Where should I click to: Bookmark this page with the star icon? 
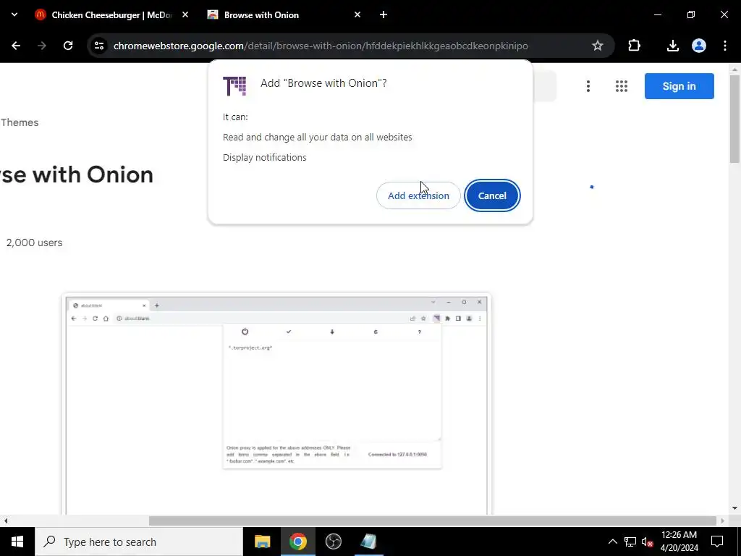(x=597, y=46)
